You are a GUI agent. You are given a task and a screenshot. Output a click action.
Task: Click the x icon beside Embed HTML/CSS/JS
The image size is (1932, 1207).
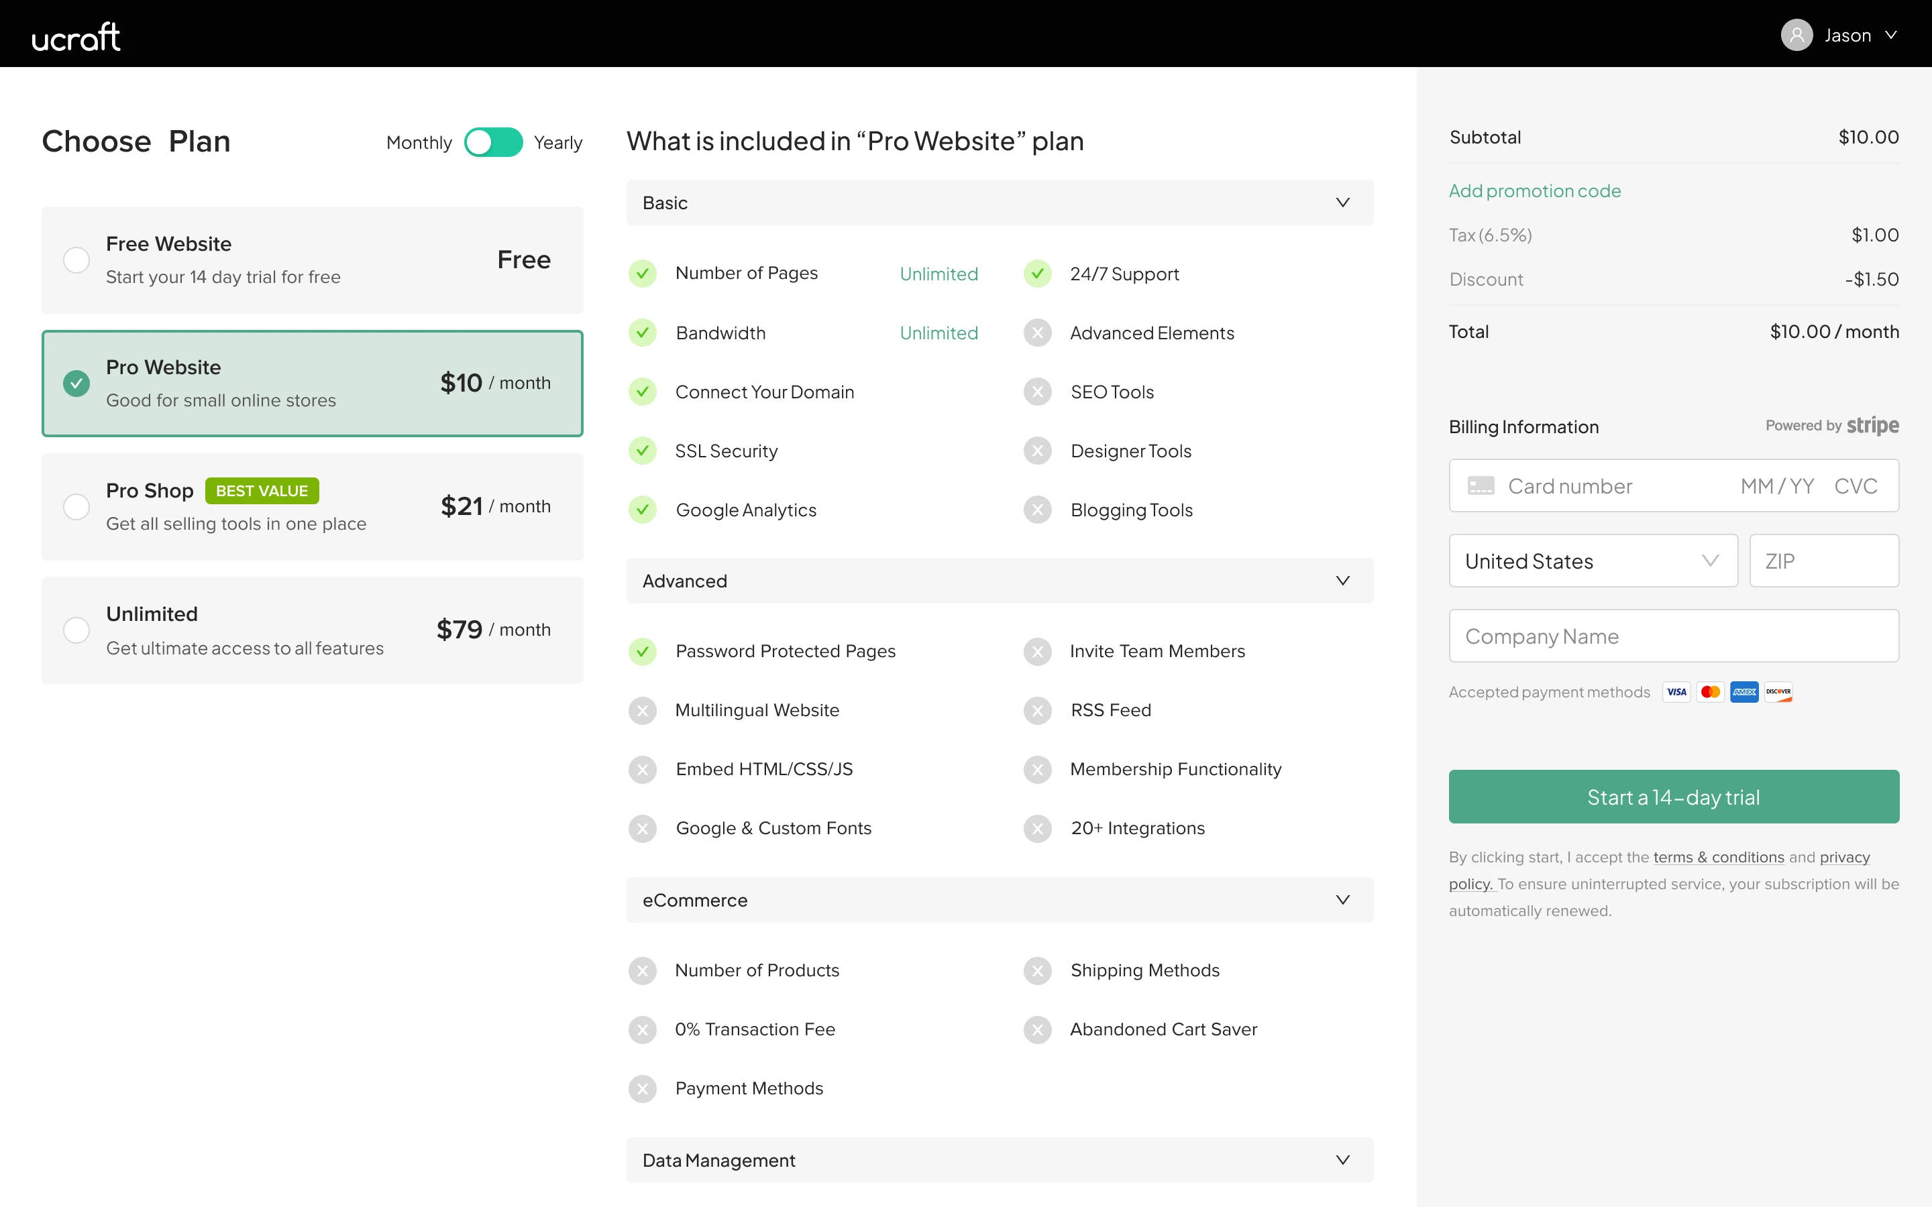(642, 770)
